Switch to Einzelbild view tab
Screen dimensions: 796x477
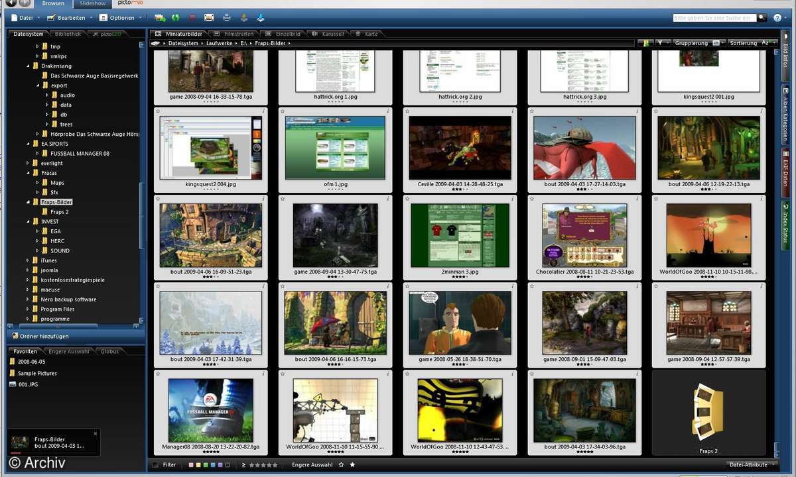(283, 33)
